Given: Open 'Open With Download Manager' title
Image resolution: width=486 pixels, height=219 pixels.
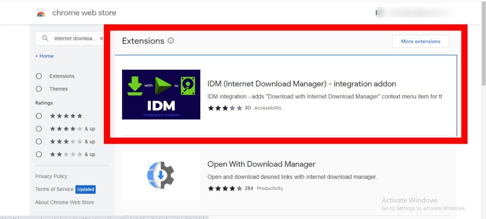Looking at the screenshot, I should 262,164.
